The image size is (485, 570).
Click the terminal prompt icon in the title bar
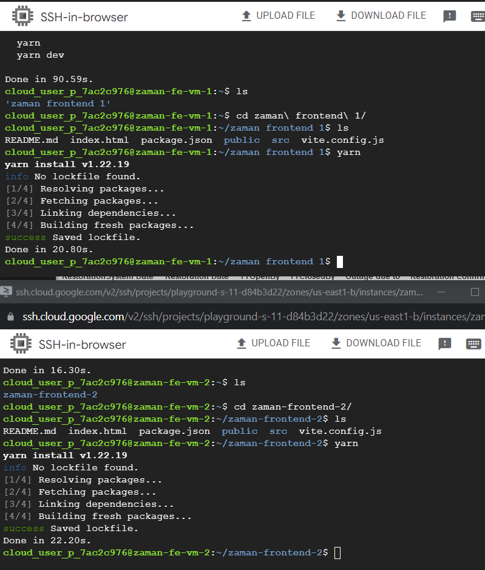[x=6, y=292]
